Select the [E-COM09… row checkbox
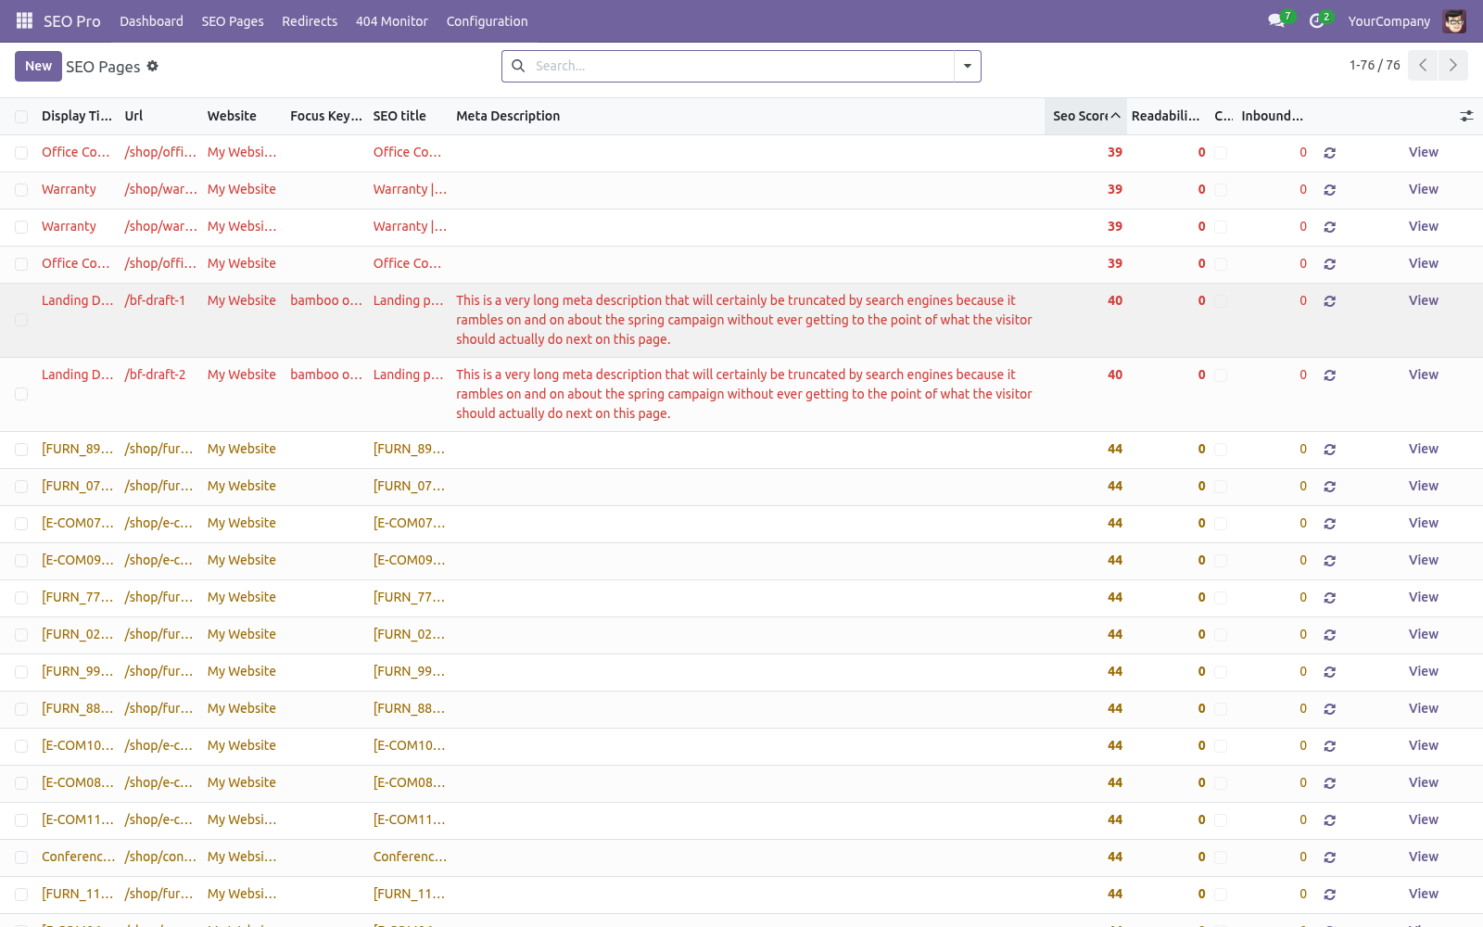 point(21,561)
